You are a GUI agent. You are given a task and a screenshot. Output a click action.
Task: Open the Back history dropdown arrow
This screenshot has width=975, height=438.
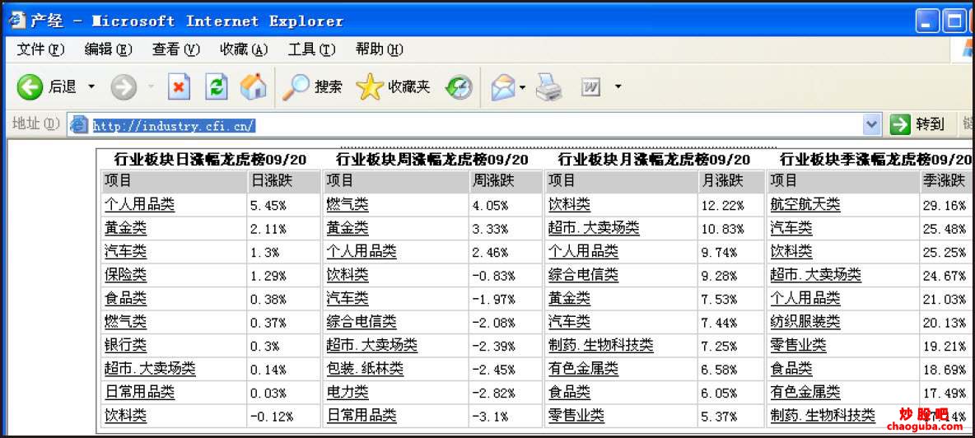coord(91,86)
